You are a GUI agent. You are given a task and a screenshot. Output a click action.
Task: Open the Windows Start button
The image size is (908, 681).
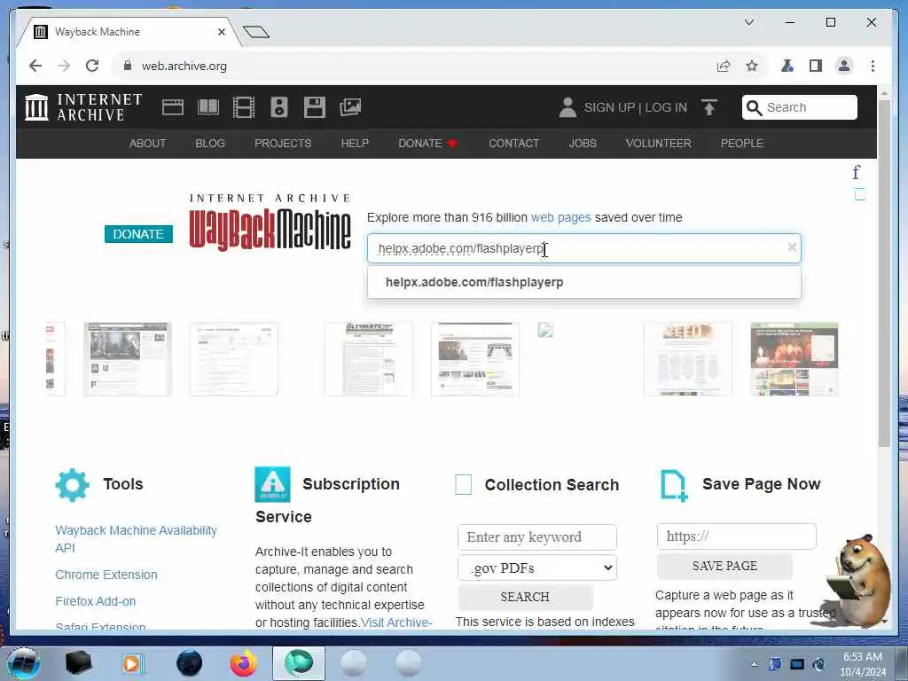tap(23, 663)
